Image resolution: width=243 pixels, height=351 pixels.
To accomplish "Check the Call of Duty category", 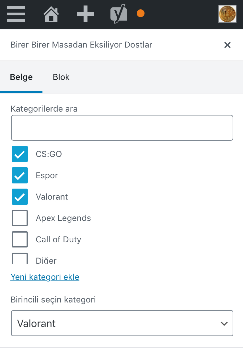I will [x=20, y=239].
